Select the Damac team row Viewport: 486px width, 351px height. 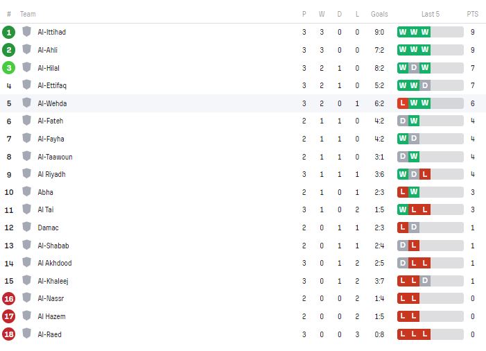(243, 228)
